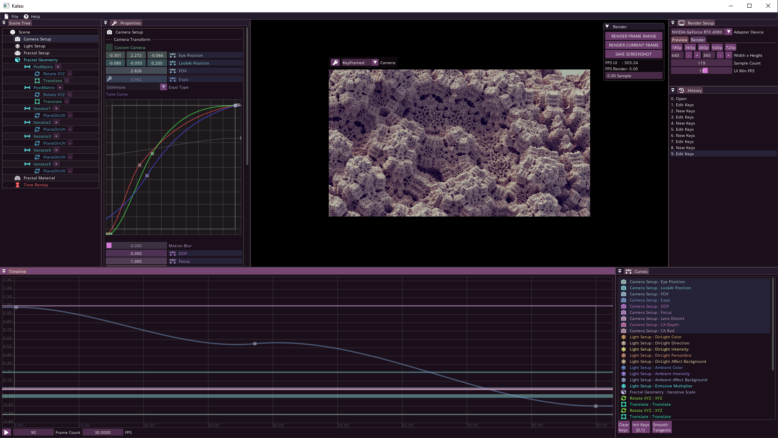Image resolution: width=778 pixels, height=438 pixels.
Task: Click the RENDER FRAME RANGE button
Action: click(633, 36)
